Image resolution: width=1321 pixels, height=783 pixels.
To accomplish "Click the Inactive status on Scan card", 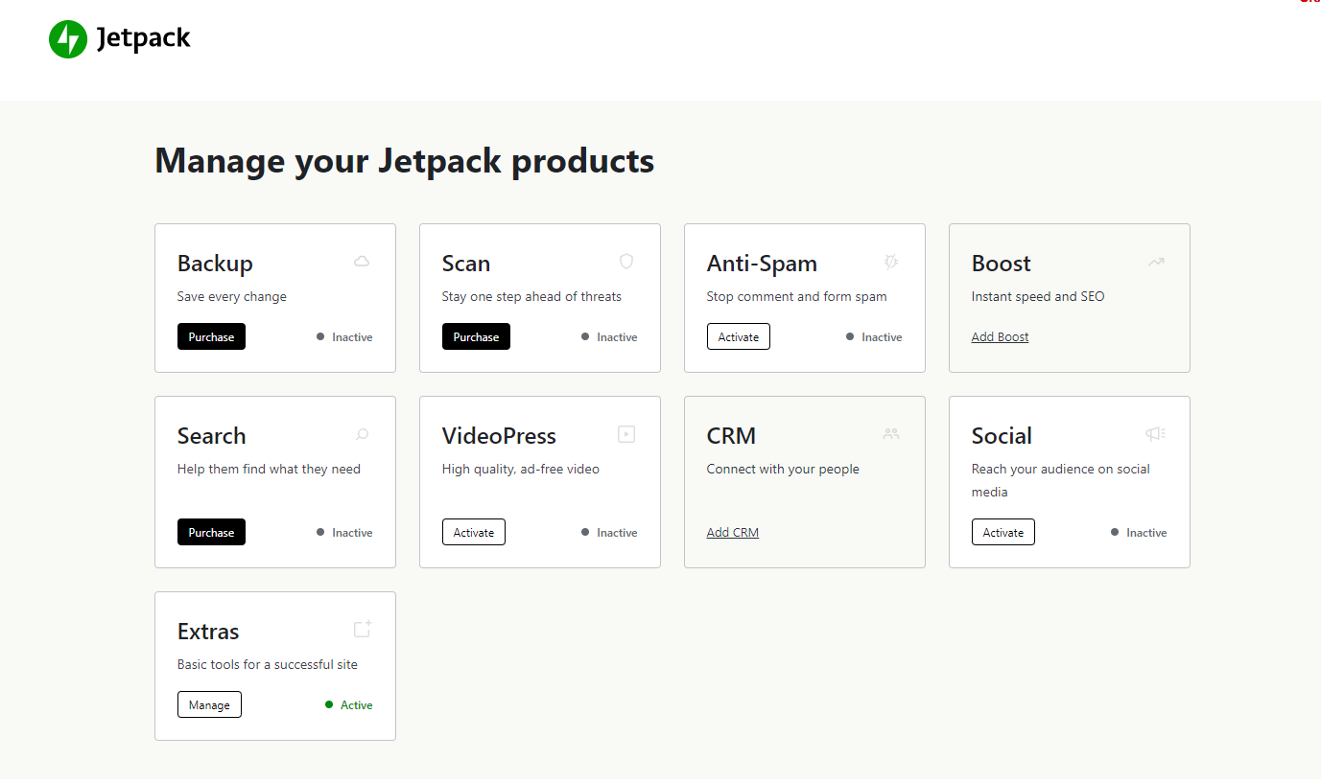I will click(609, 337).
